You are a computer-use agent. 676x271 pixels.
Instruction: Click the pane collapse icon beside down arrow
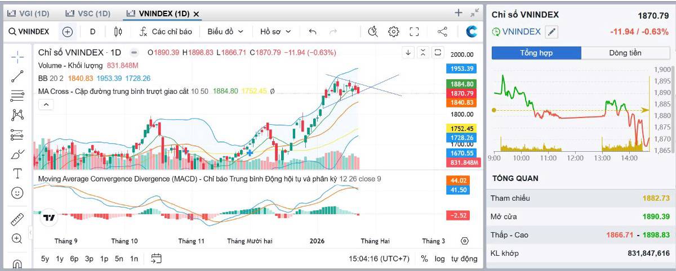423,52
